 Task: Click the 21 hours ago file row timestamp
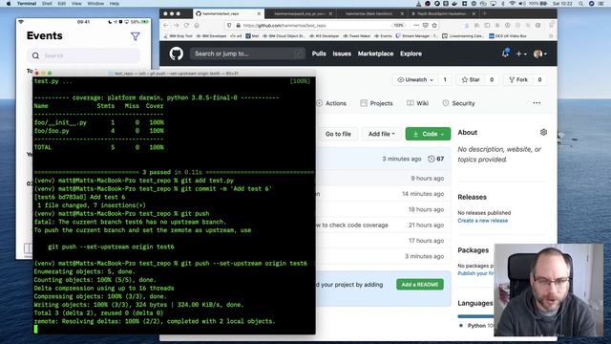click(426, 226)
